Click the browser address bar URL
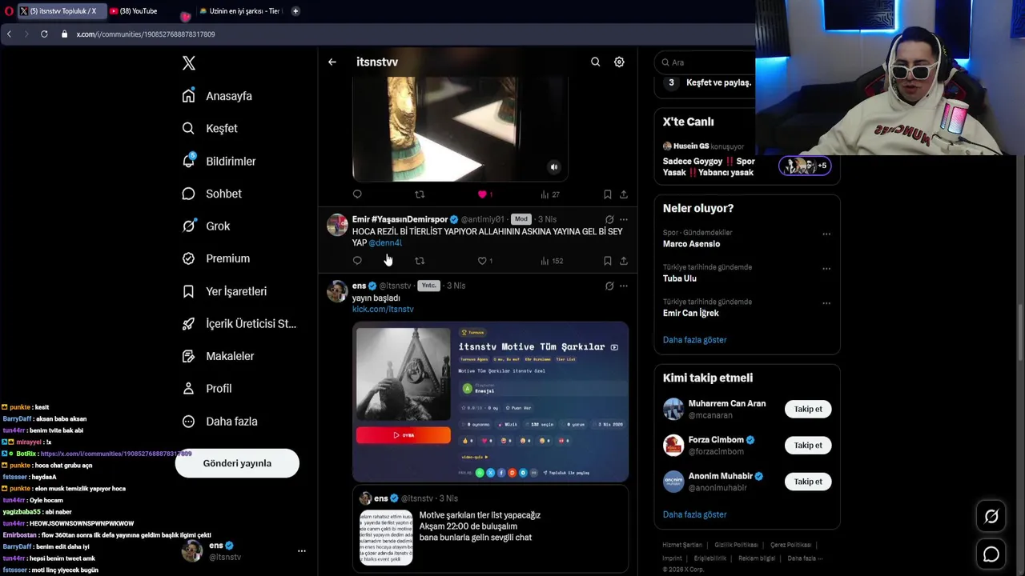Viewport: 1025px width, 576px height. [x=146, y=34]
